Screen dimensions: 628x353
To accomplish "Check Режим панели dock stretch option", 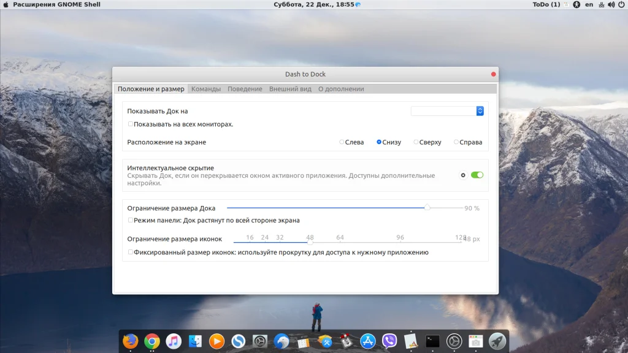I will click(x=130, y=220).
